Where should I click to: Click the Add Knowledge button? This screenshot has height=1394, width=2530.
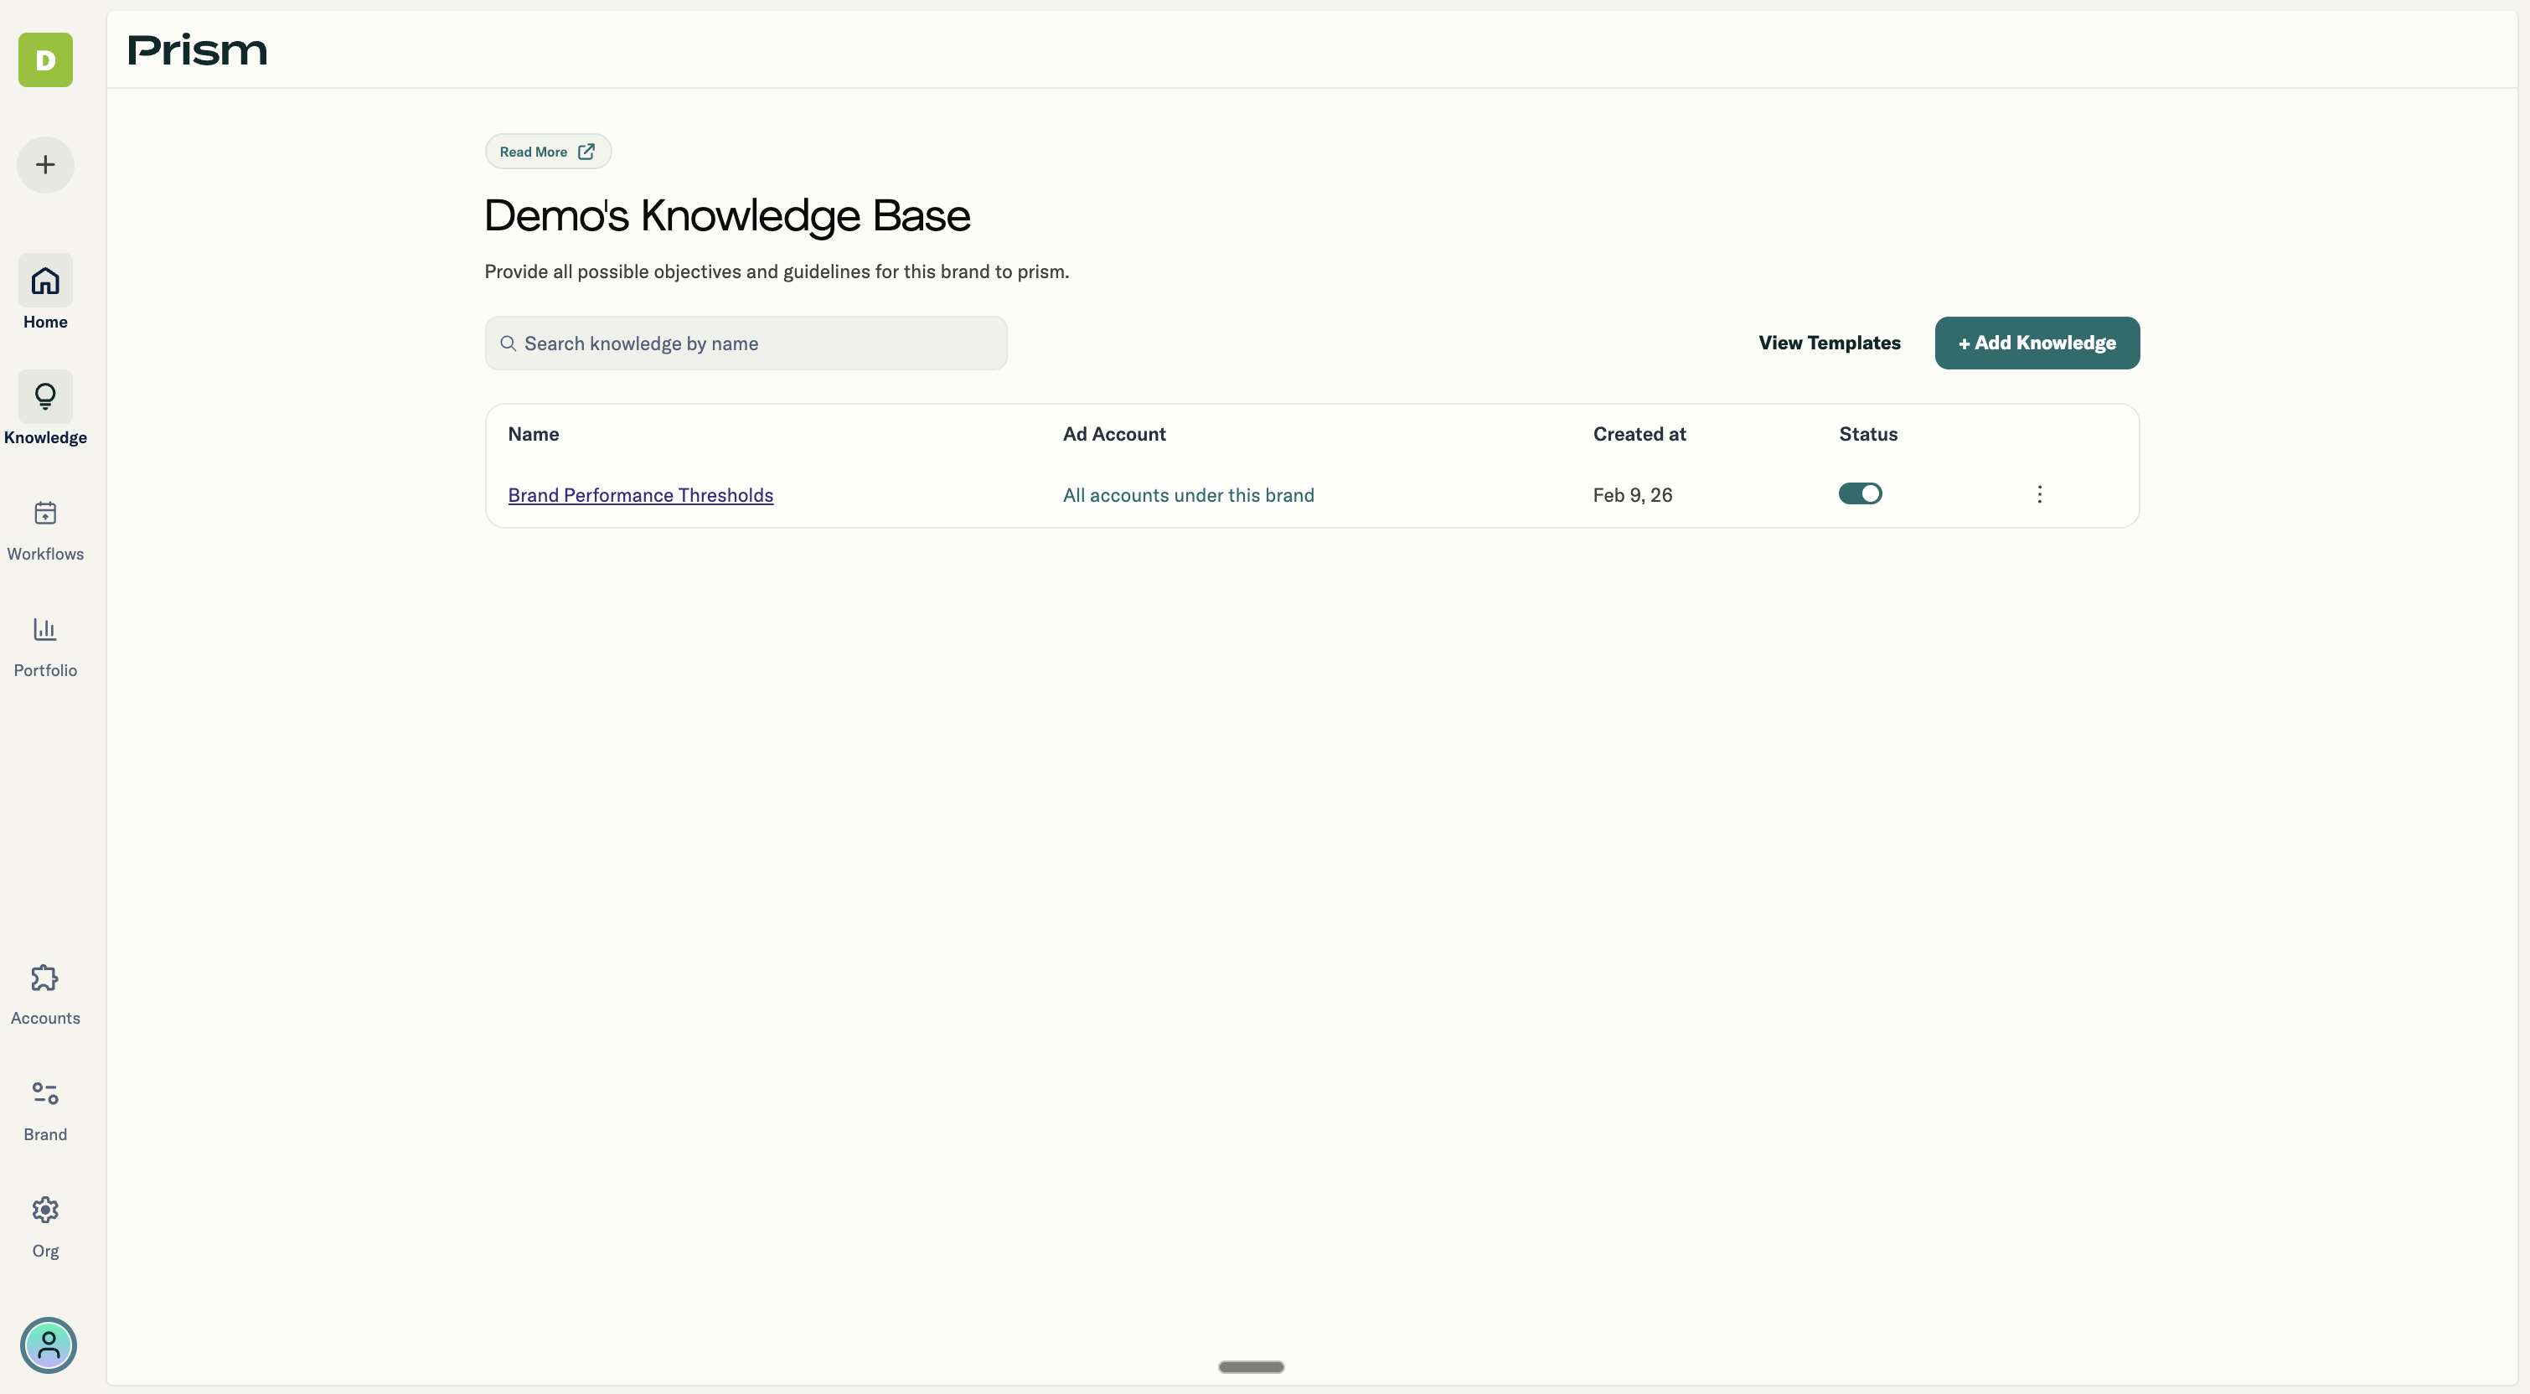point(2036,343)
